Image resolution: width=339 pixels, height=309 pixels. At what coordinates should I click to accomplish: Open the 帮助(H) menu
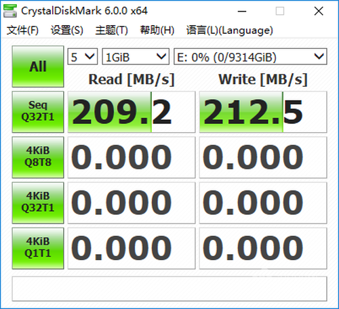[x=157, y=30]
